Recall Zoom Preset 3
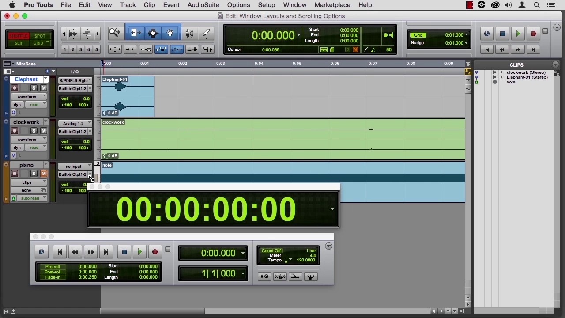 (81, 49)
